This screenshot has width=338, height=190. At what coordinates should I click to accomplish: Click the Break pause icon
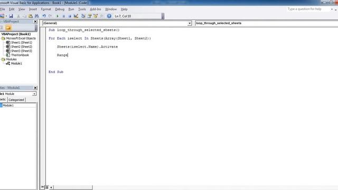pos(63,16)
